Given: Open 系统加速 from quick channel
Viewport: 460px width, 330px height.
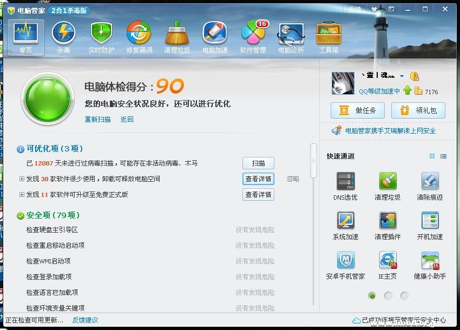Looking at the screenshot, I should coord(347,227).
